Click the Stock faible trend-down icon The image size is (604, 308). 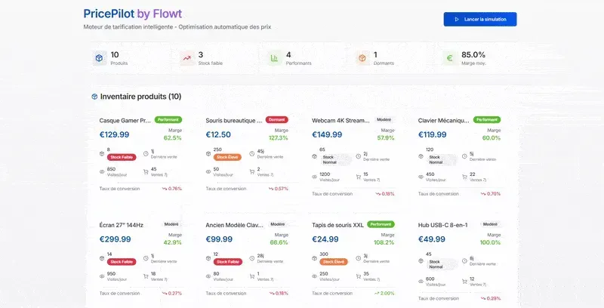(x=187, y=58)
